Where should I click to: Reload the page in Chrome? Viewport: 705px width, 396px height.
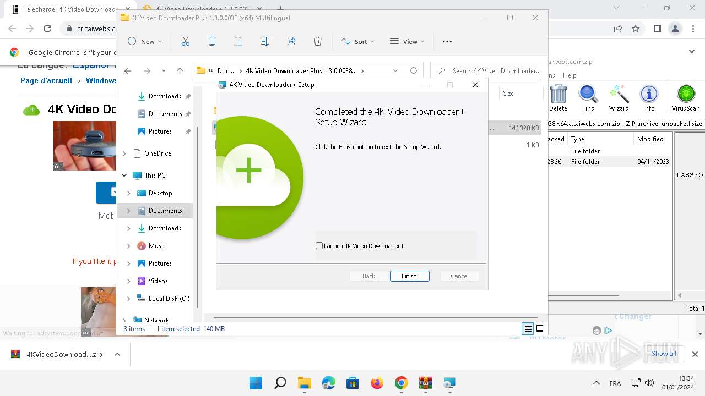coord(47,29)
